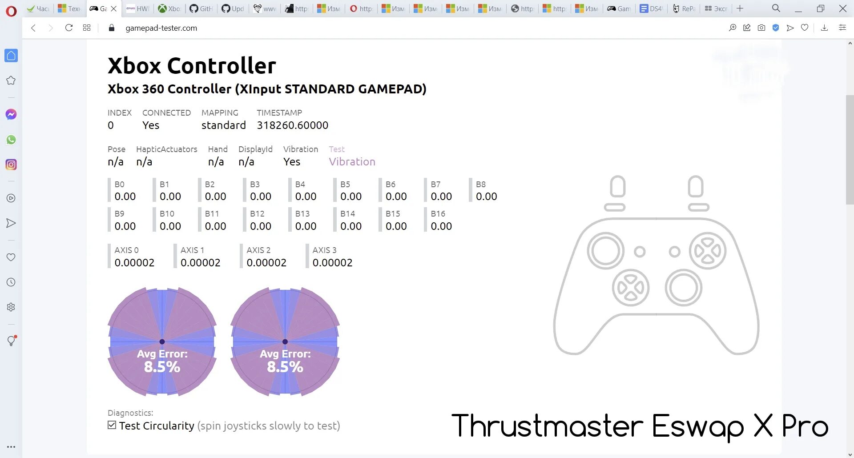Screen dimensions: 854x458
Task: Click the left stick circularity chart
Action: [162, 341]
